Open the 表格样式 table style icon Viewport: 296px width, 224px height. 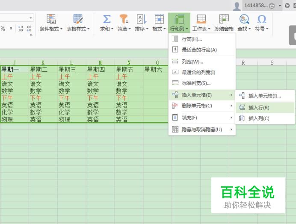[78, 19]
